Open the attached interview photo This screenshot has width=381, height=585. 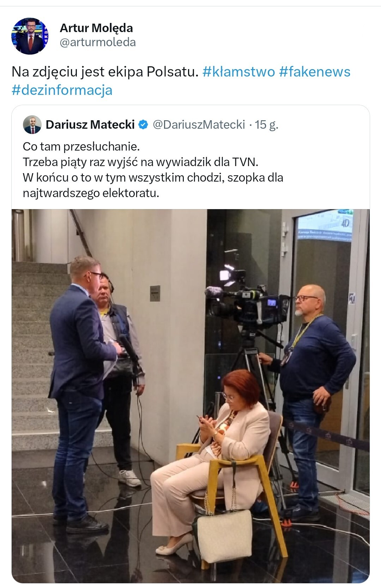(190, 396)
